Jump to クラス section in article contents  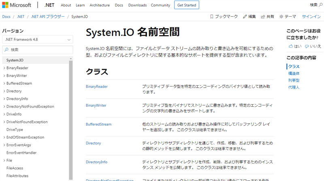point(294,66)
